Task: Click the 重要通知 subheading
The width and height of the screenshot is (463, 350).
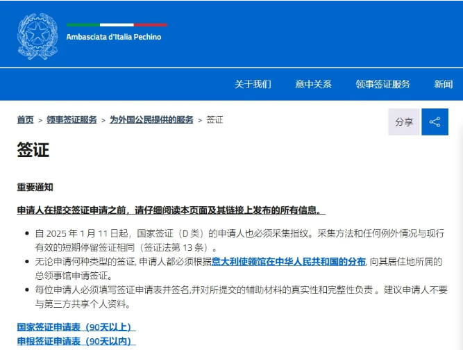Action: coord(35,187)
